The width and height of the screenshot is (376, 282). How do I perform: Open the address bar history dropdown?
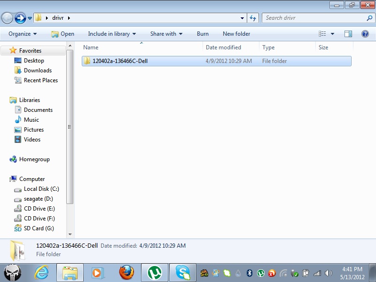pos(242,18)
